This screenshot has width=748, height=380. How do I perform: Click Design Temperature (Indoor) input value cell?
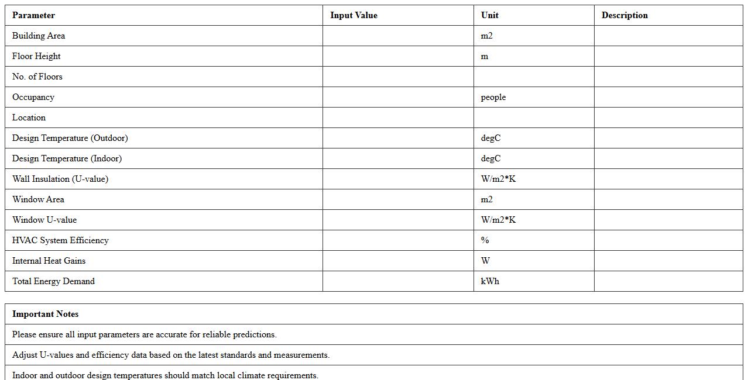tap(398, 158)
